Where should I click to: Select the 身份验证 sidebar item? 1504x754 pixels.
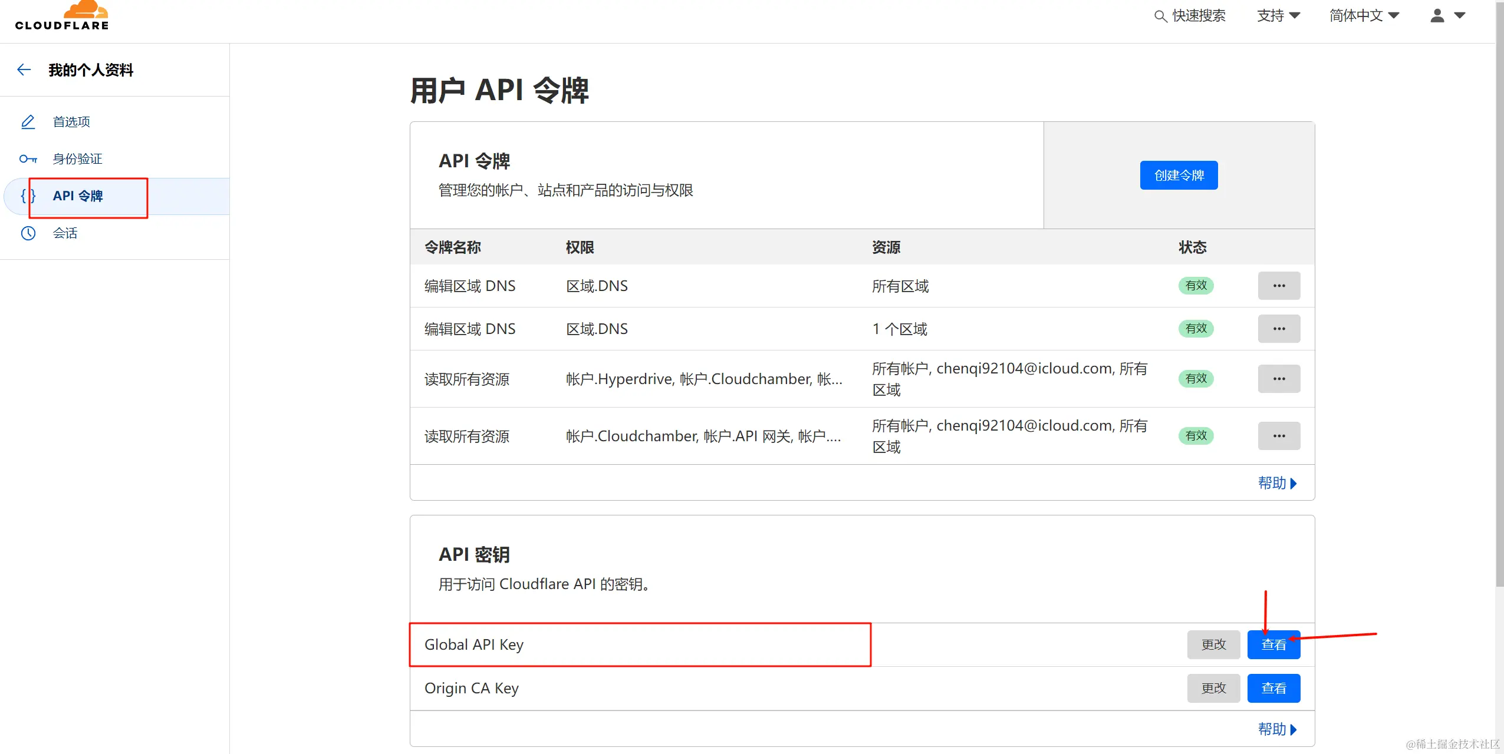point(77,159)
